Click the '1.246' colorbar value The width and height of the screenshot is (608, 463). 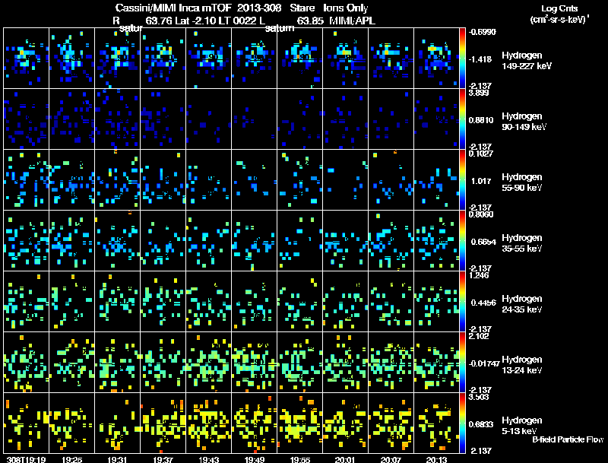tap(479, 275)
